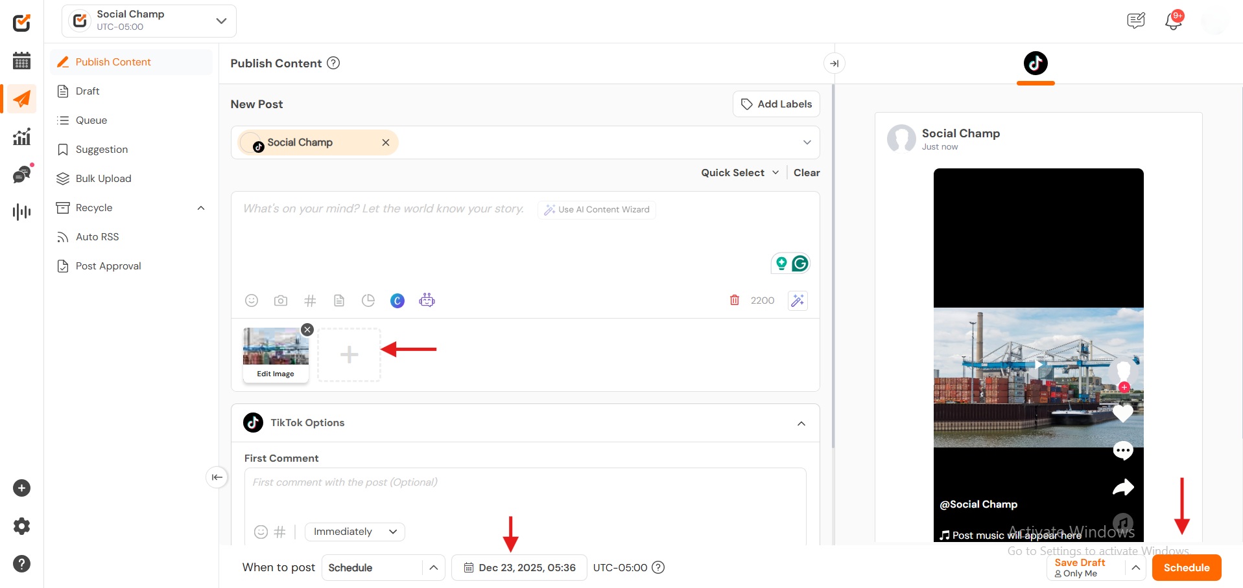Open the Canva integration icon
1243x588 pixels.
(397, 300)
